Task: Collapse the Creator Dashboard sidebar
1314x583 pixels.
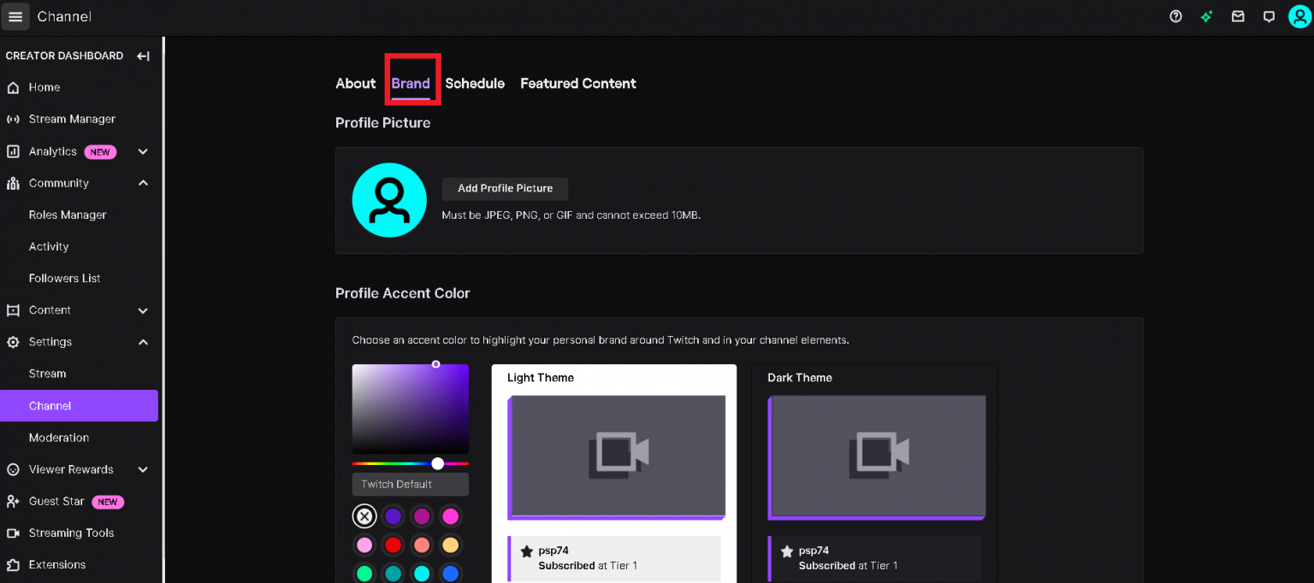Action: click(x=144, y=56)
